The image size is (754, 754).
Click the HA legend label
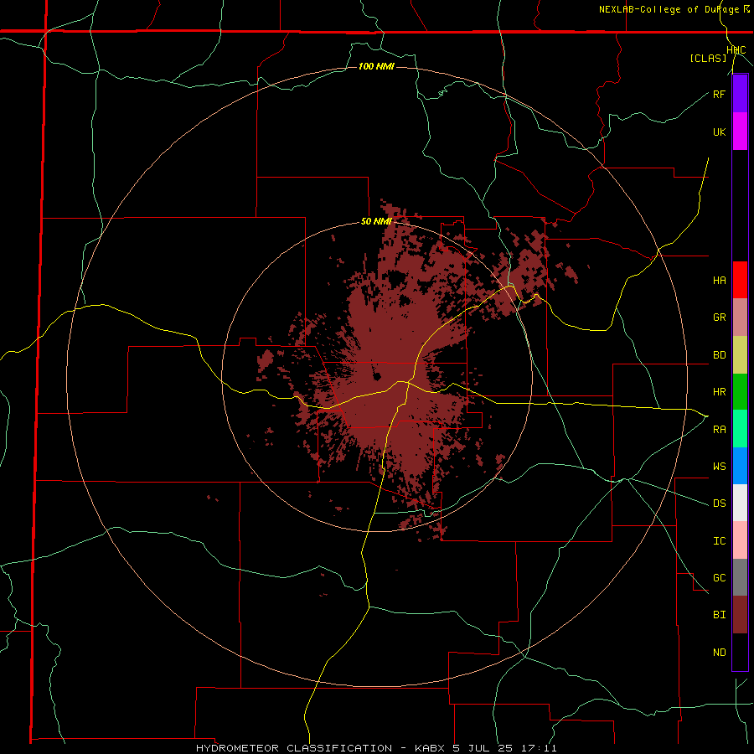click(719, 281)
